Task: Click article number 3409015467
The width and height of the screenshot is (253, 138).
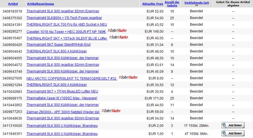Action: [12, 38]
